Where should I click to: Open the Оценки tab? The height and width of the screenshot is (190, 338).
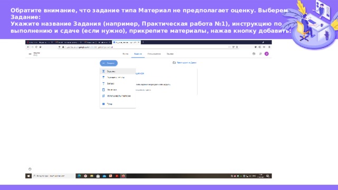[170, 54]
